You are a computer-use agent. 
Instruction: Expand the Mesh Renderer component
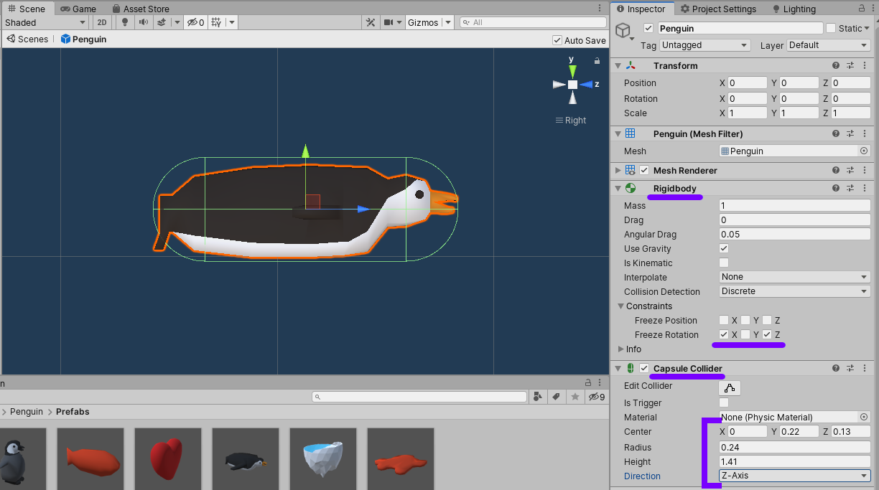click(x=618, y=170)
